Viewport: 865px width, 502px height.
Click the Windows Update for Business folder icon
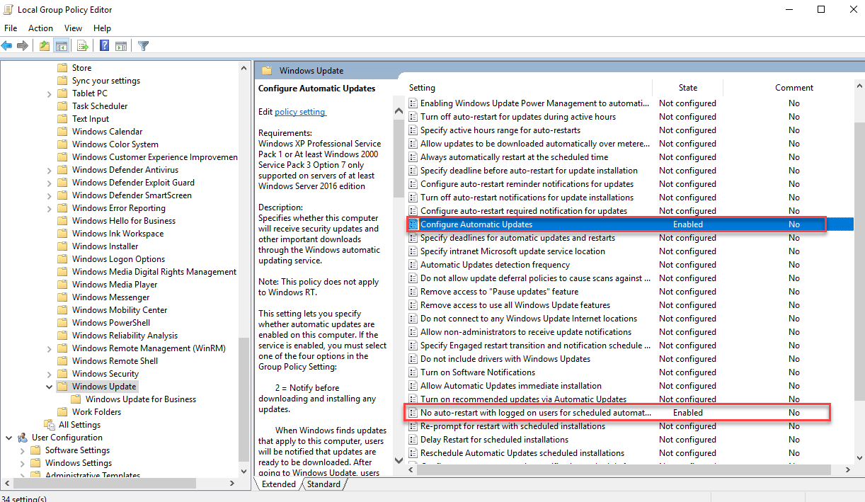click(x=76, y=399)
